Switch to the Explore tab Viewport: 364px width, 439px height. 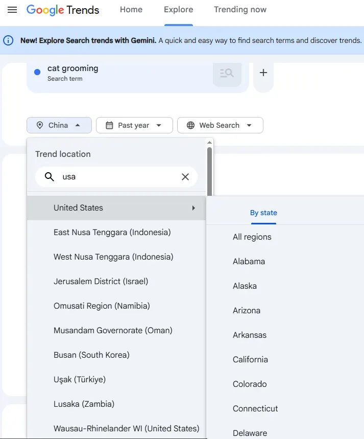pyautogui.click(x=179, y=10)
